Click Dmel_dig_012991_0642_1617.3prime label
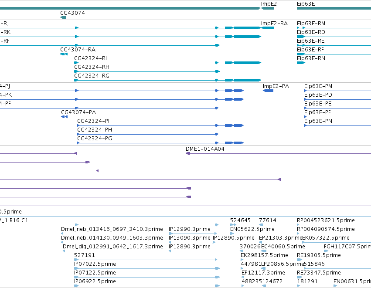 (113, 247)
